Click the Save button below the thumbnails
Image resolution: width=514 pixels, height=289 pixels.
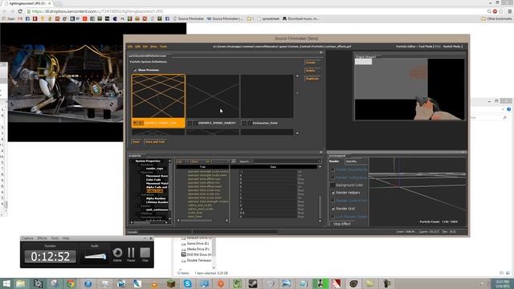coord(137,141)
